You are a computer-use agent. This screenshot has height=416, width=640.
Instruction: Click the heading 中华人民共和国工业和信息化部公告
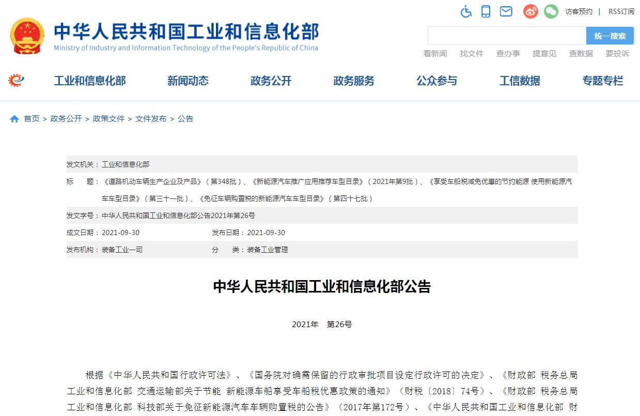pos(322,287)
